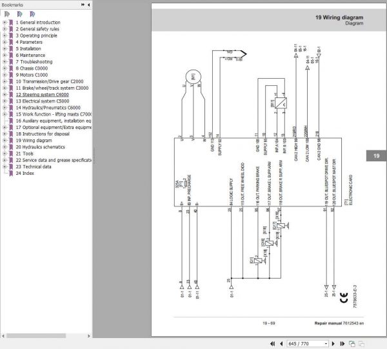Open bookmark 5 Installation

point(28,48)
